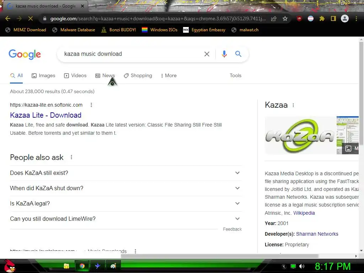This screenshot has width=364, height=273.
Task: Open the Extensions puzzle piece menu
Action: (x=322, y=18)
